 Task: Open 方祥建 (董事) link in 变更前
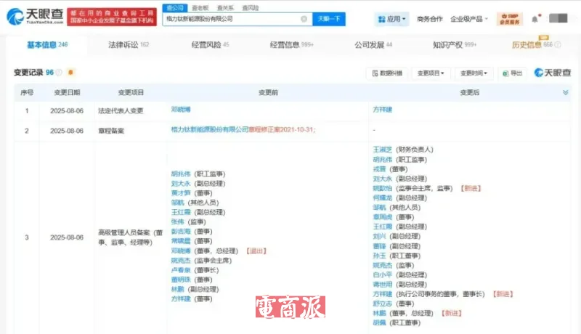[181, 299]
